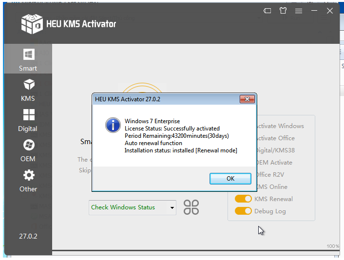Viewport: 344px width, 260px height.
Task: Select the Activate Windows option label
Action: 280,126
